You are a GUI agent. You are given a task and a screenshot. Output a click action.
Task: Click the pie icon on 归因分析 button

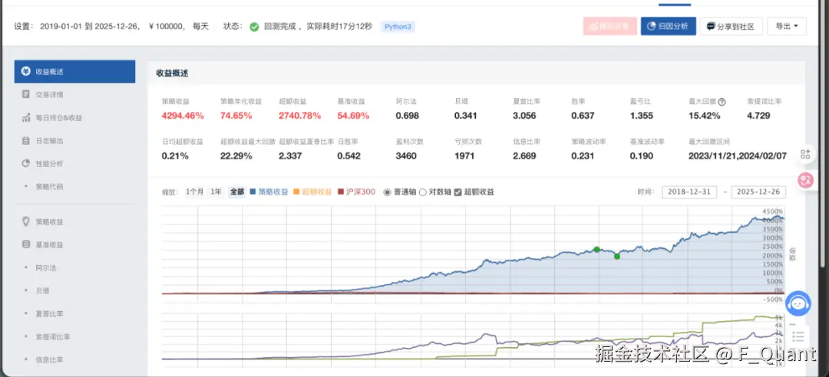tap(652, 26)
